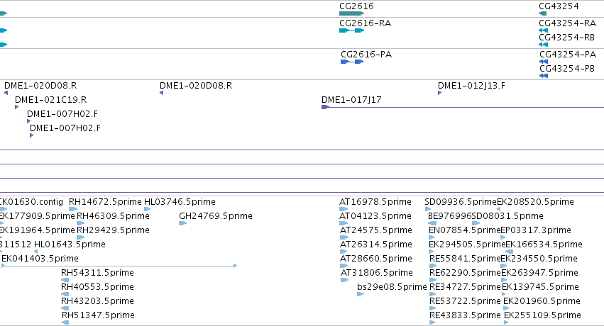Viewport: 604px width, 326px height.
Task: Click the GH24769.5prime EST arrow
Action: coord(183,223)
